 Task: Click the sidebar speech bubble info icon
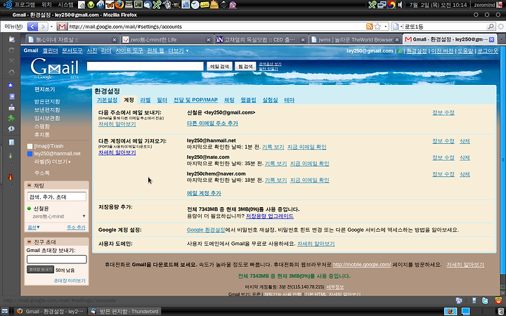click(x=11, y=129)
